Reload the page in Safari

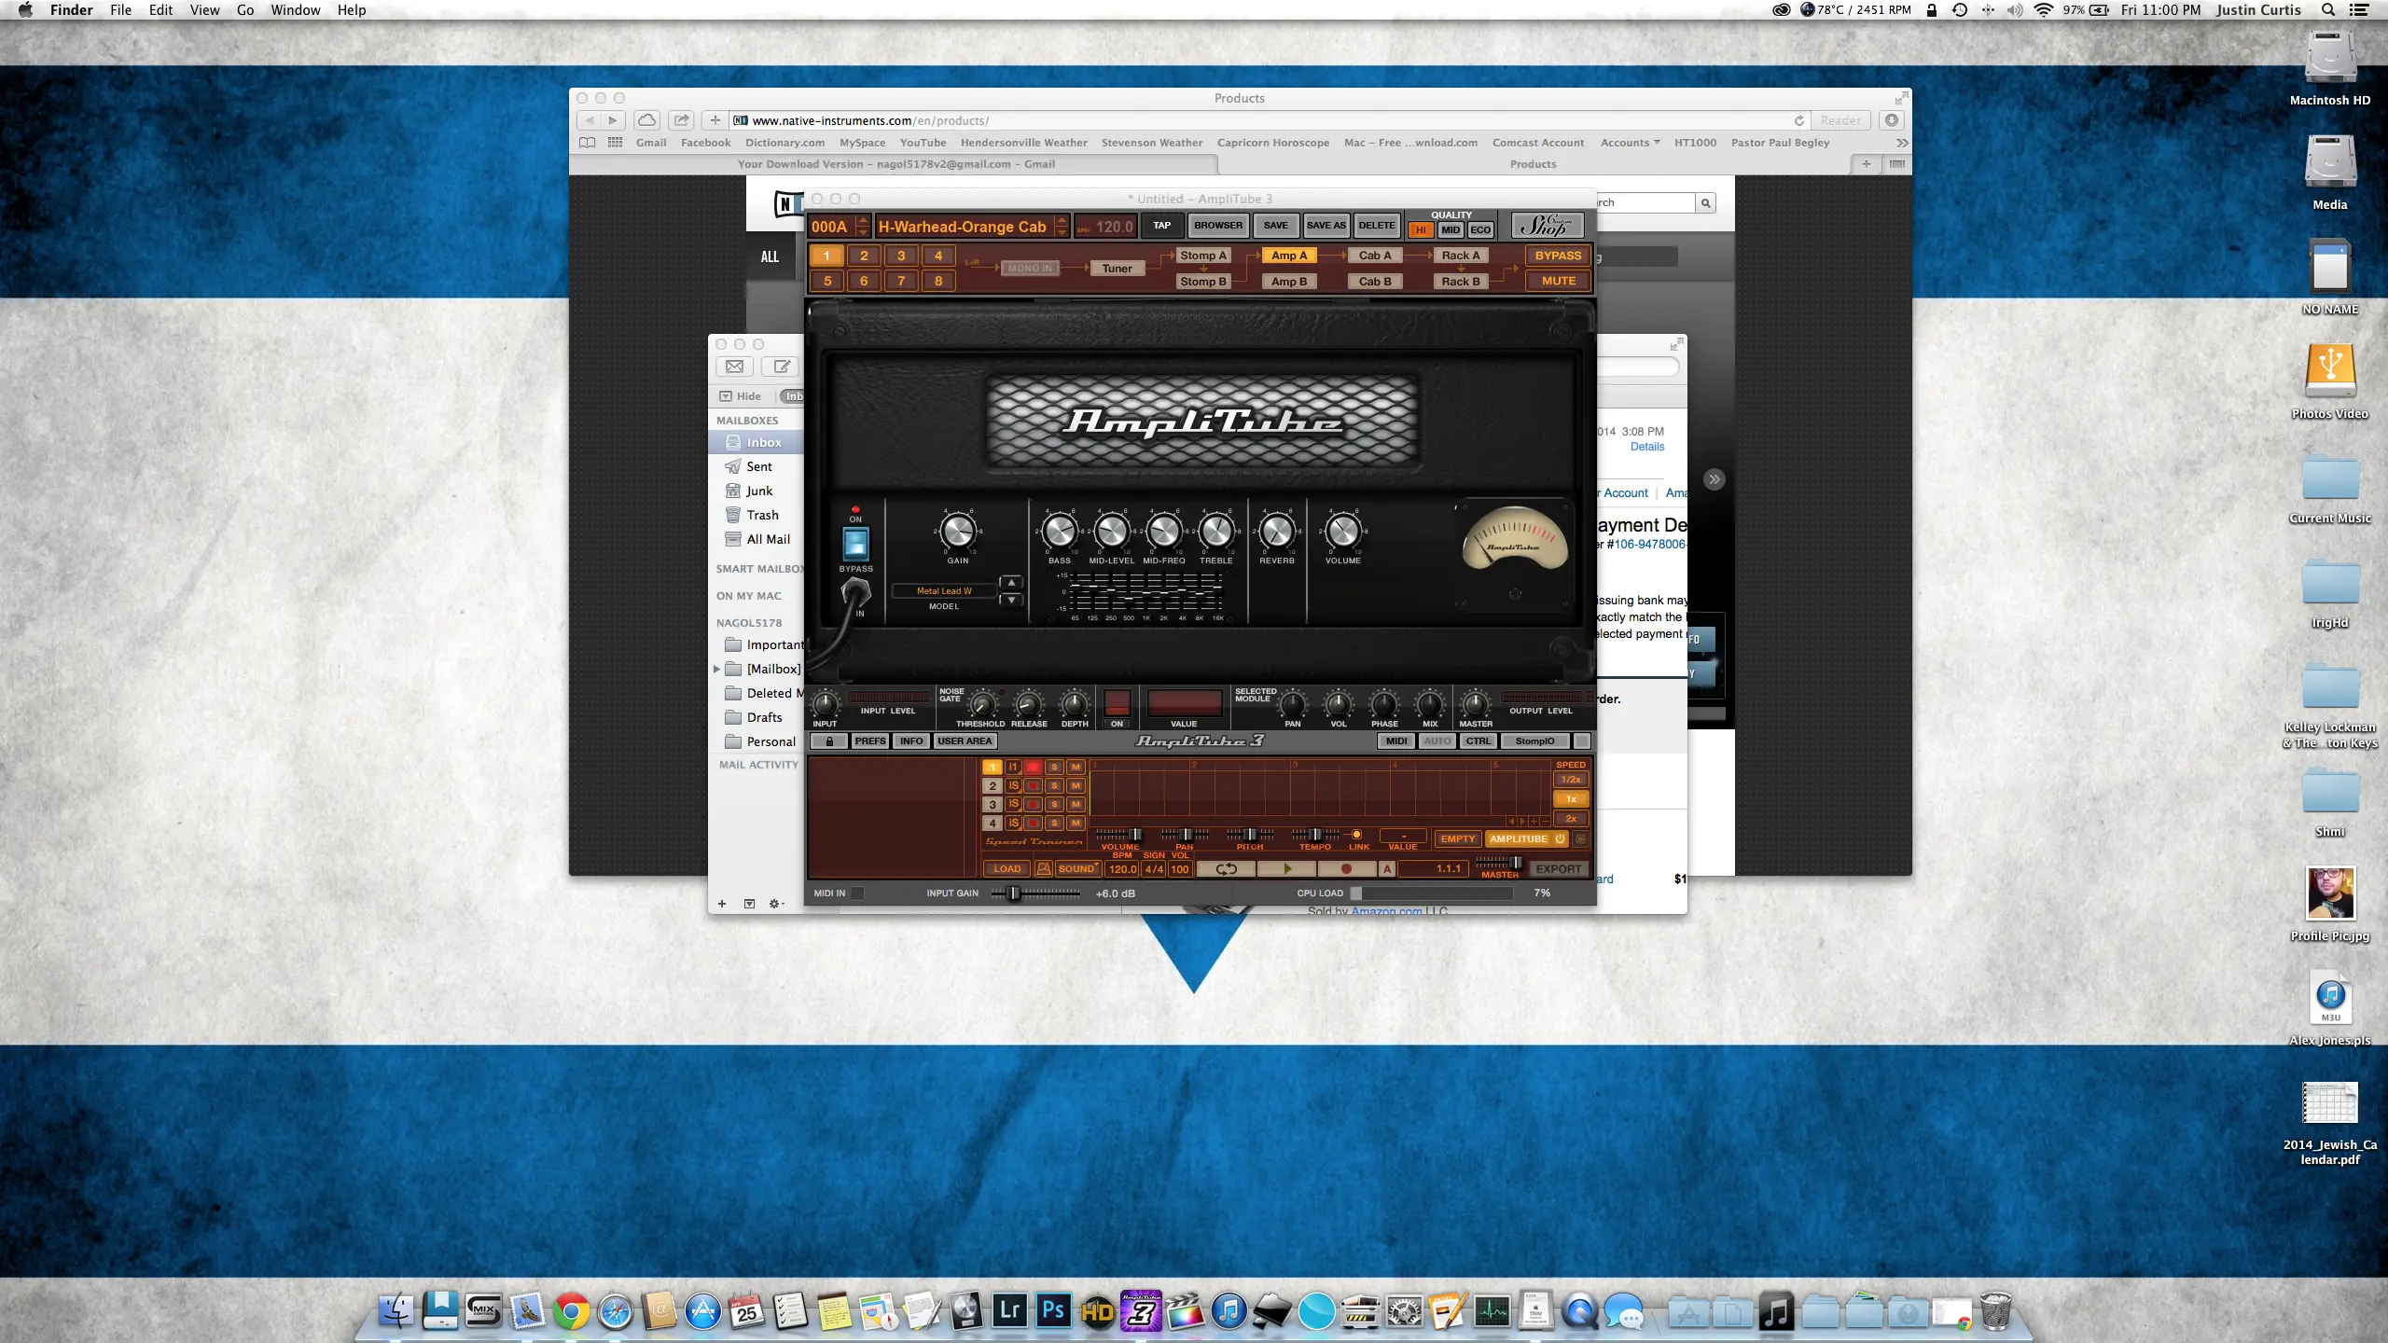point(1798,120)
